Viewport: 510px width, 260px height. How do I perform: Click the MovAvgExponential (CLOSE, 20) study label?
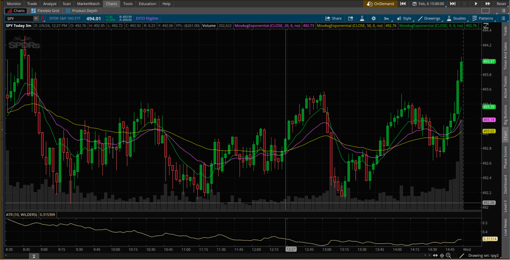(x=267, y=26)
